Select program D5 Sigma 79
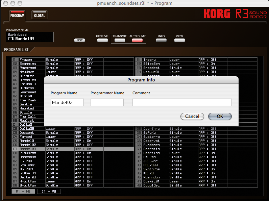Viewport: 269px width, 201px height. 73,173
